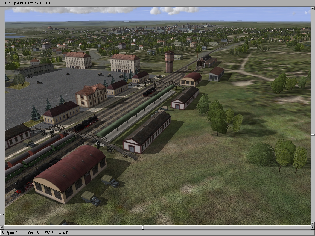Viewport: 315px width, 236px height.
Task: Open the Вид menu
Action: [x=47, y=3]
